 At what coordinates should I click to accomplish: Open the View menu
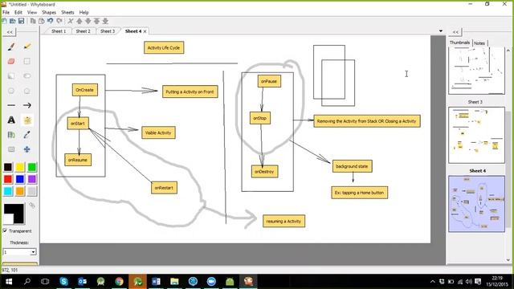click(x=32, y=13)
